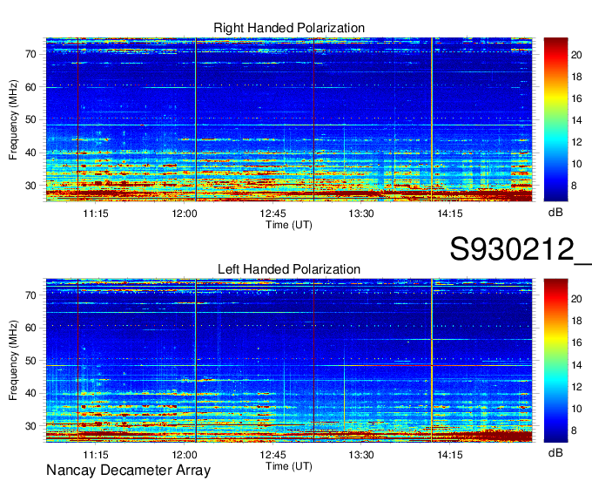Click the 11:15 tick label under upper plot

pos(96,213)
